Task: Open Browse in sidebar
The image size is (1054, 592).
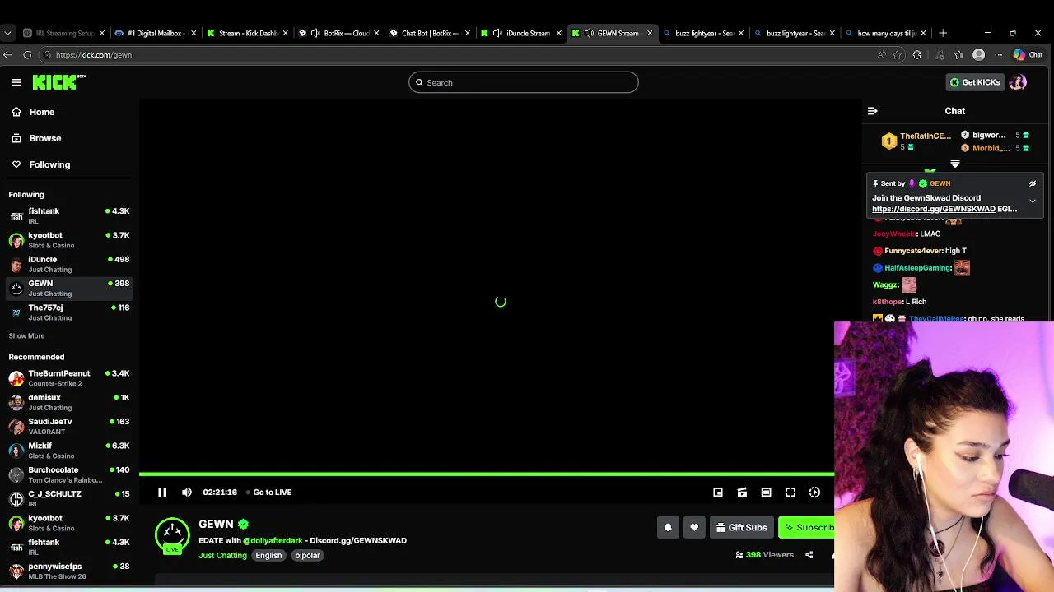Action: point(45,138)
